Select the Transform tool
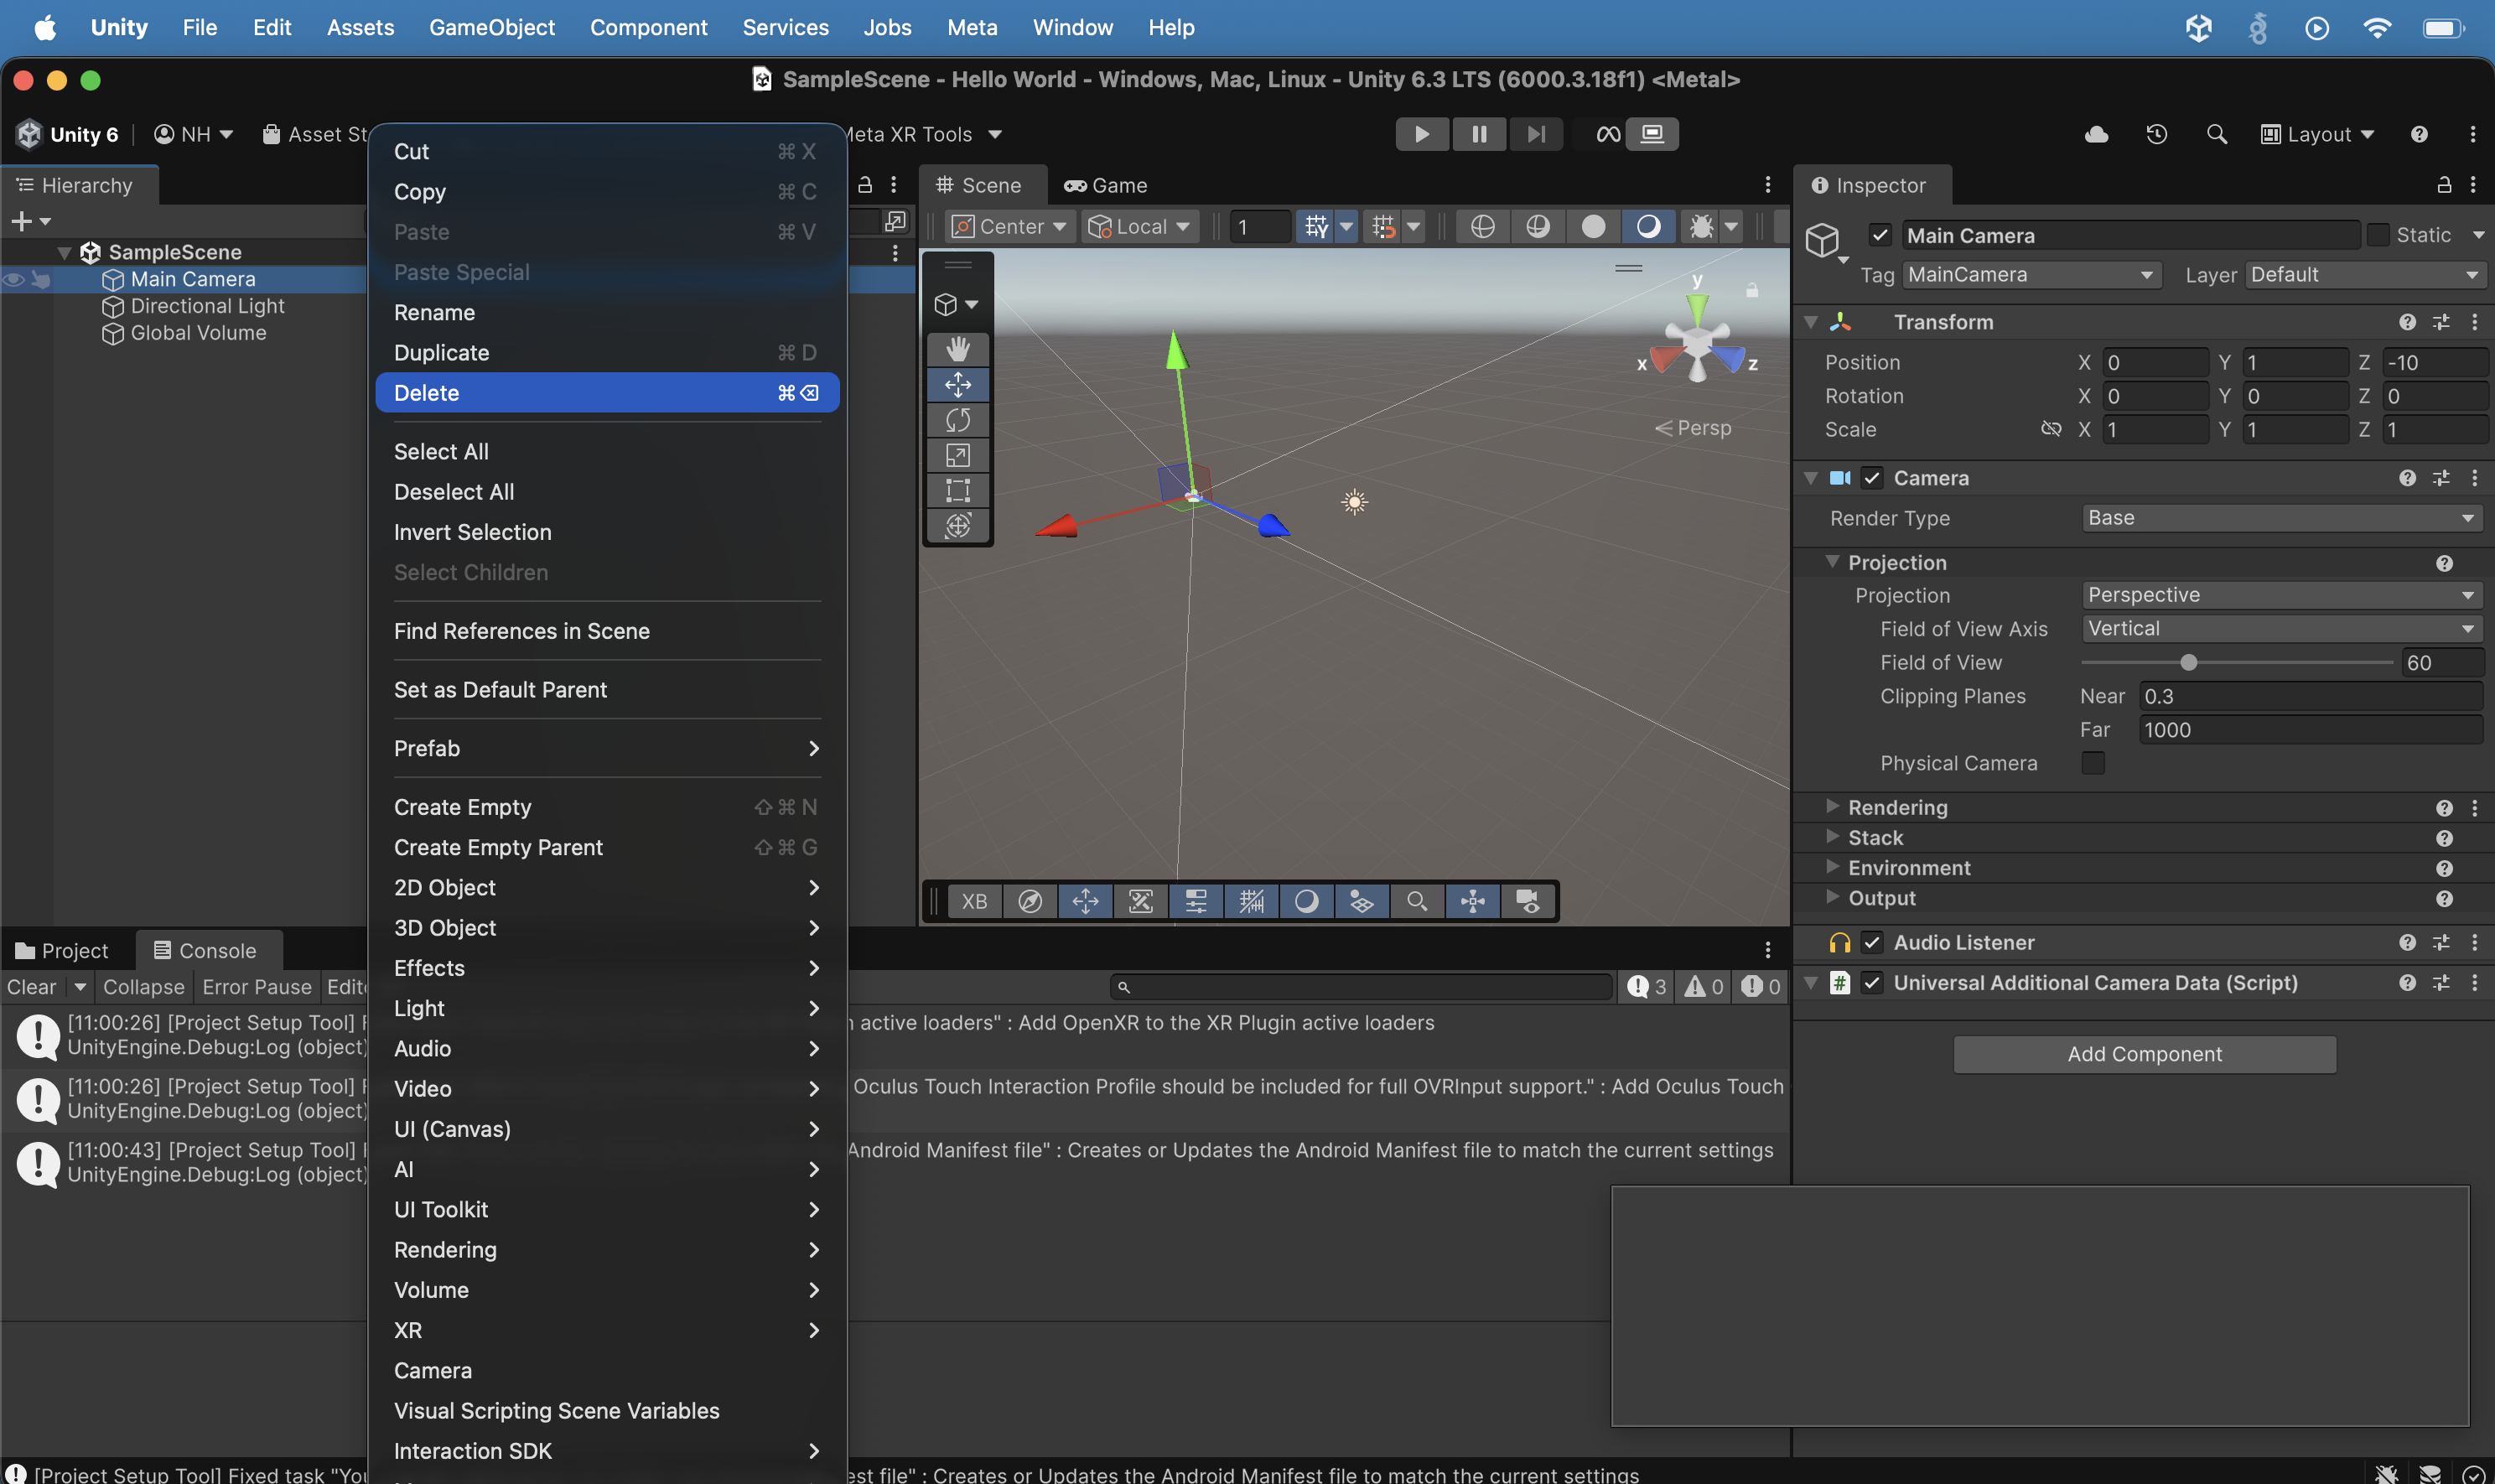Screen dimensions: 2495x1484 pos(958,525)
